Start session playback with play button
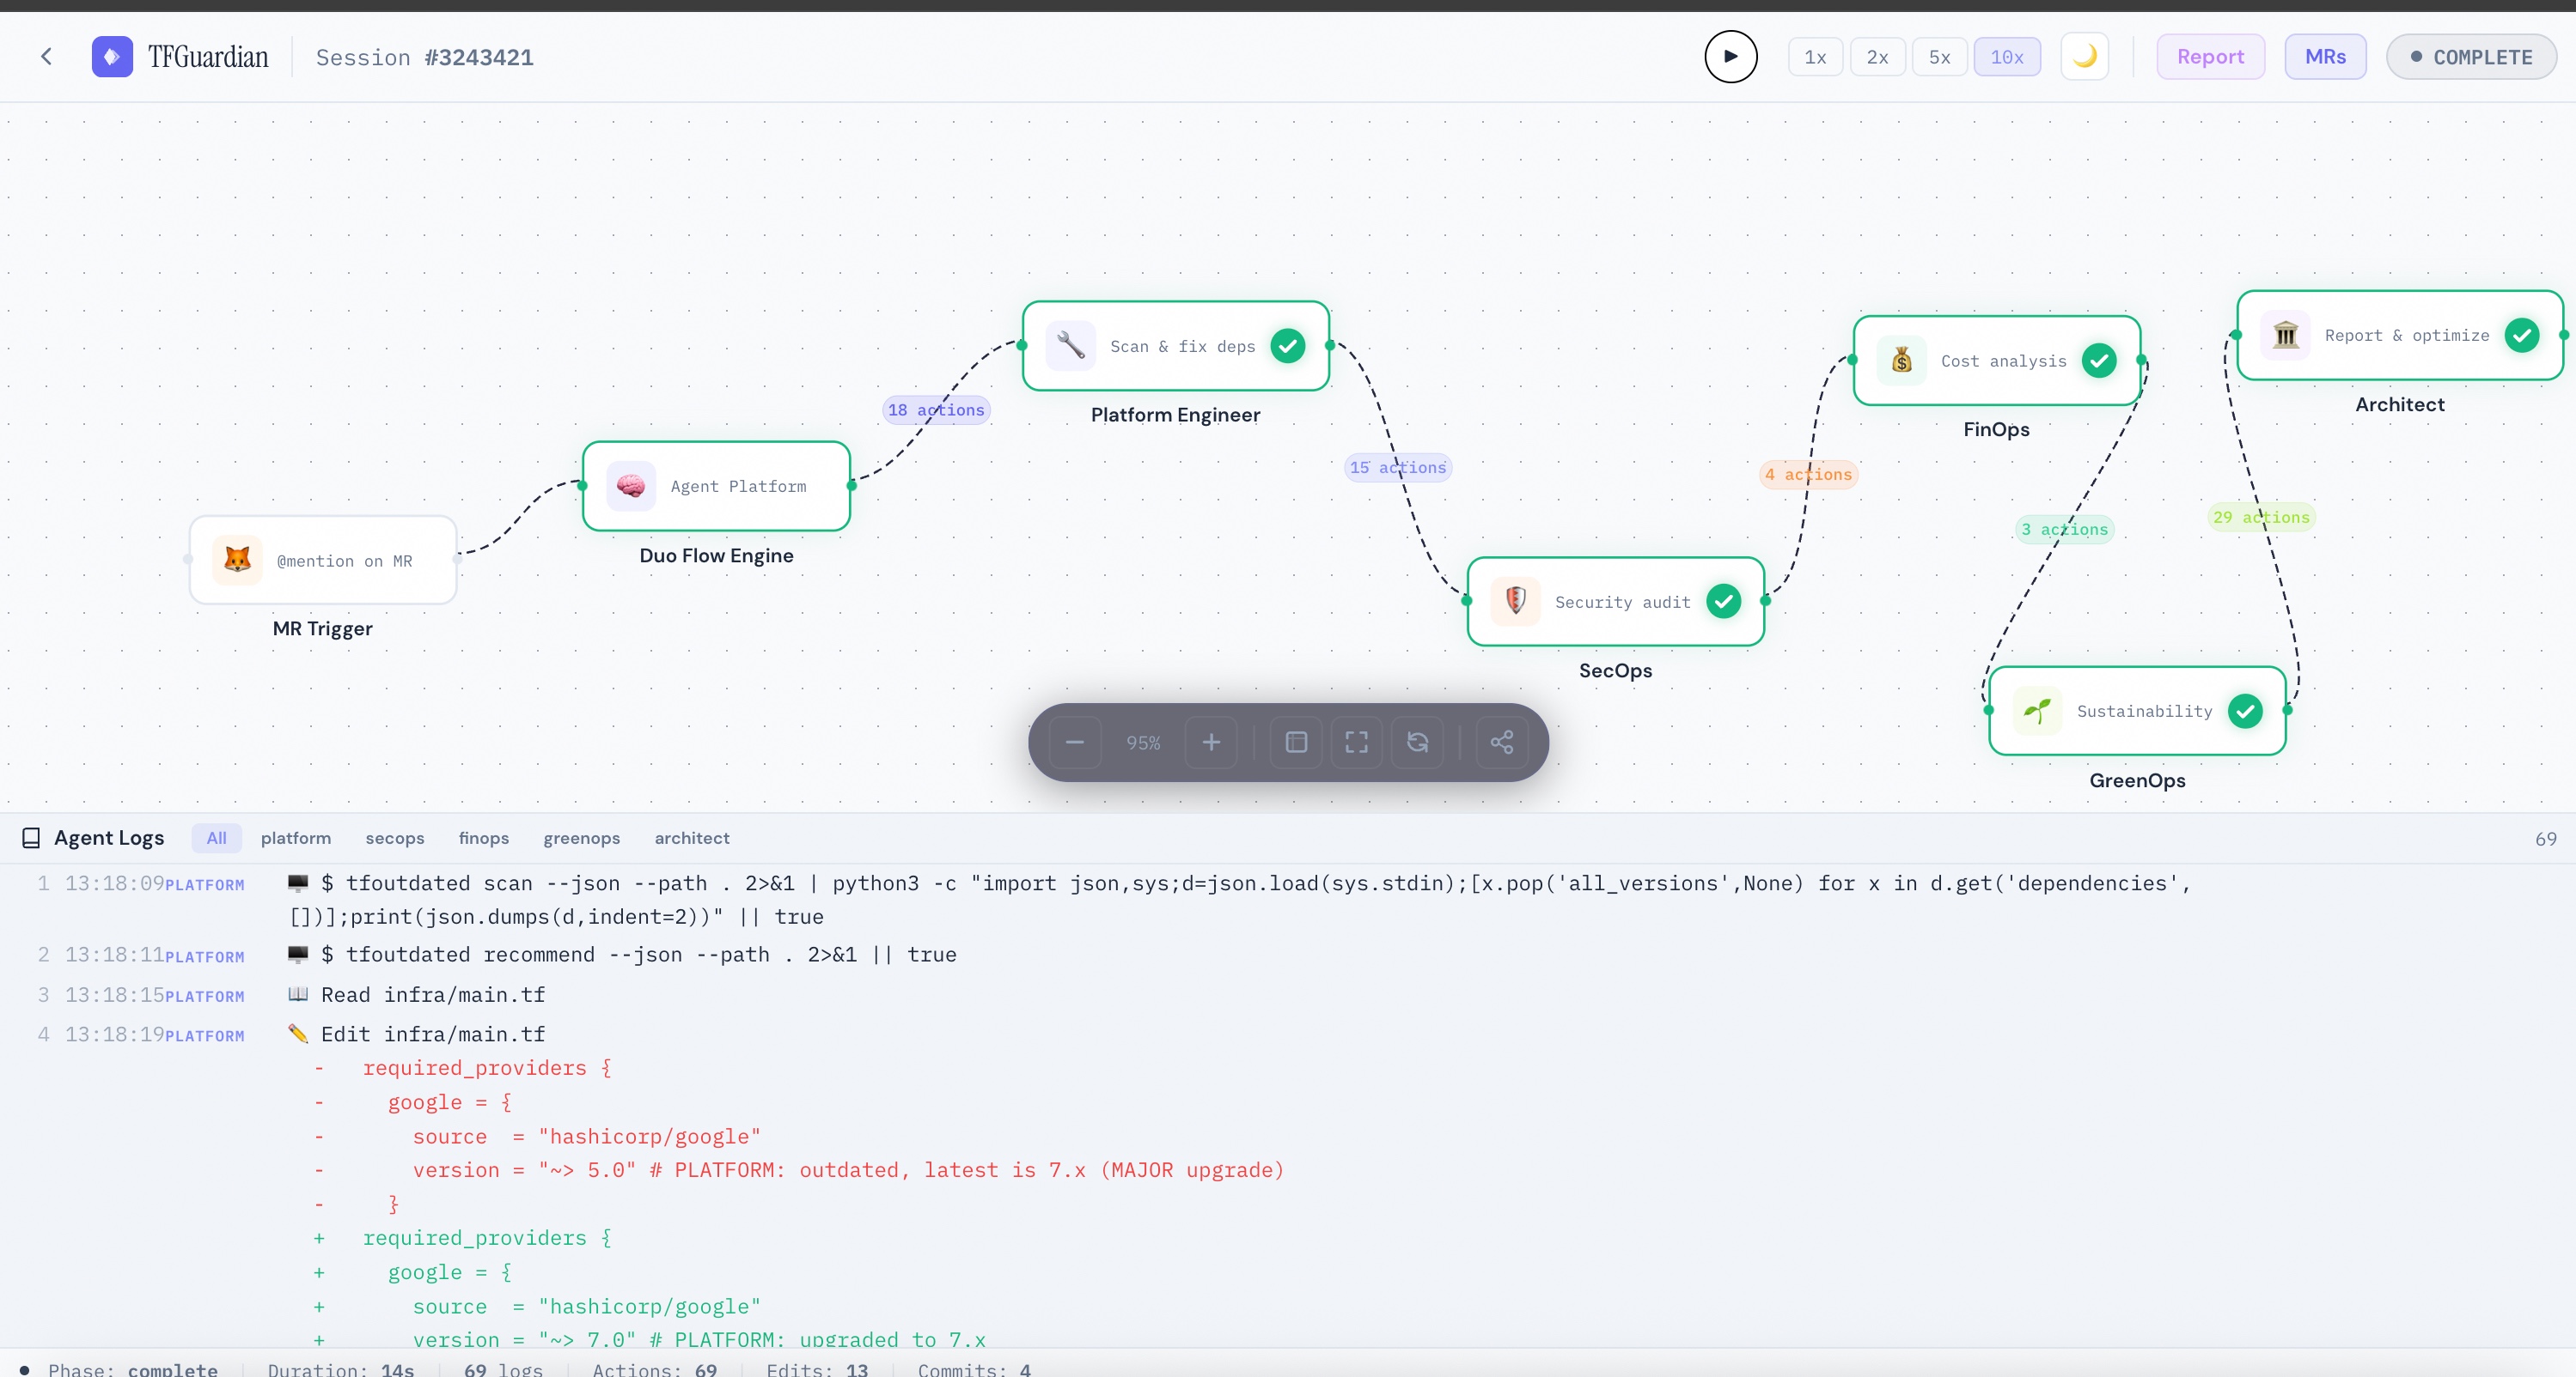 [x=1731, y=57]
